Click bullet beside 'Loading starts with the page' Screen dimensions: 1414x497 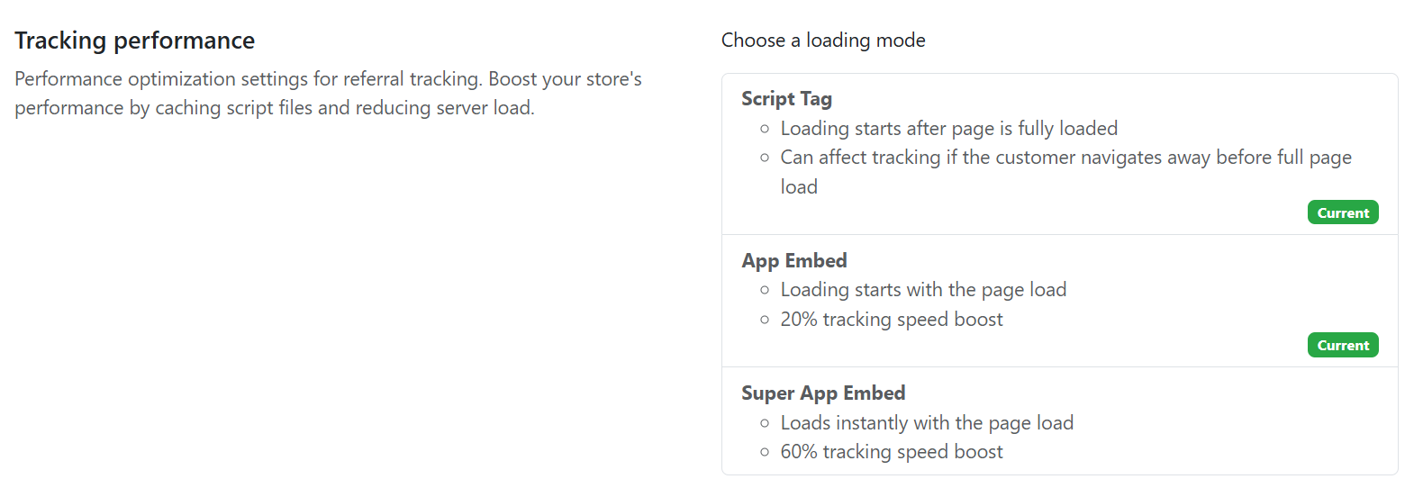click(x=765, y=291)
